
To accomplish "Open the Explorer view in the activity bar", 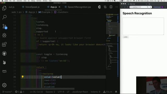I will [4, 8].
